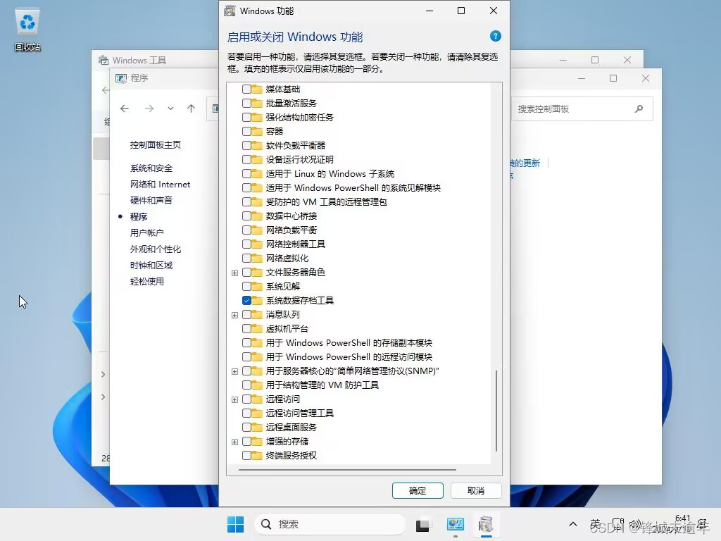Open 时钟和区域 in sidebar

151,266
